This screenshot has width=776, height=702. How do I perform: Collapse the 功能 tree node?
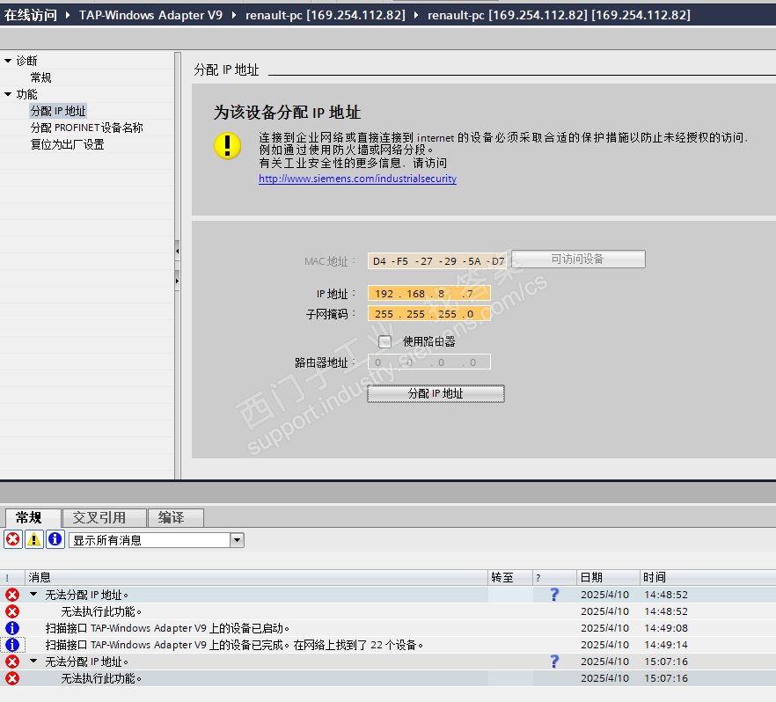pyautogui.click(x=8, y=94)
